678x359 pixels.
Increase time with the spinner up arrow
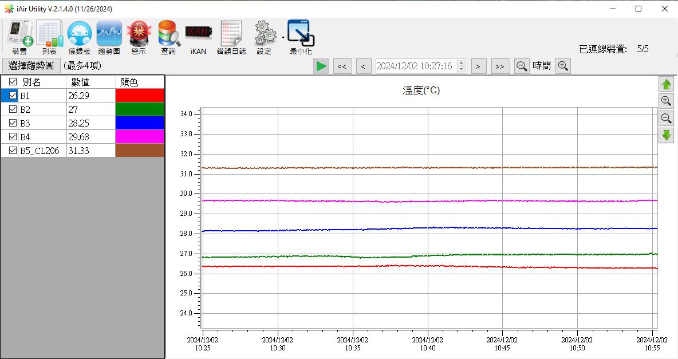(462, 63)
